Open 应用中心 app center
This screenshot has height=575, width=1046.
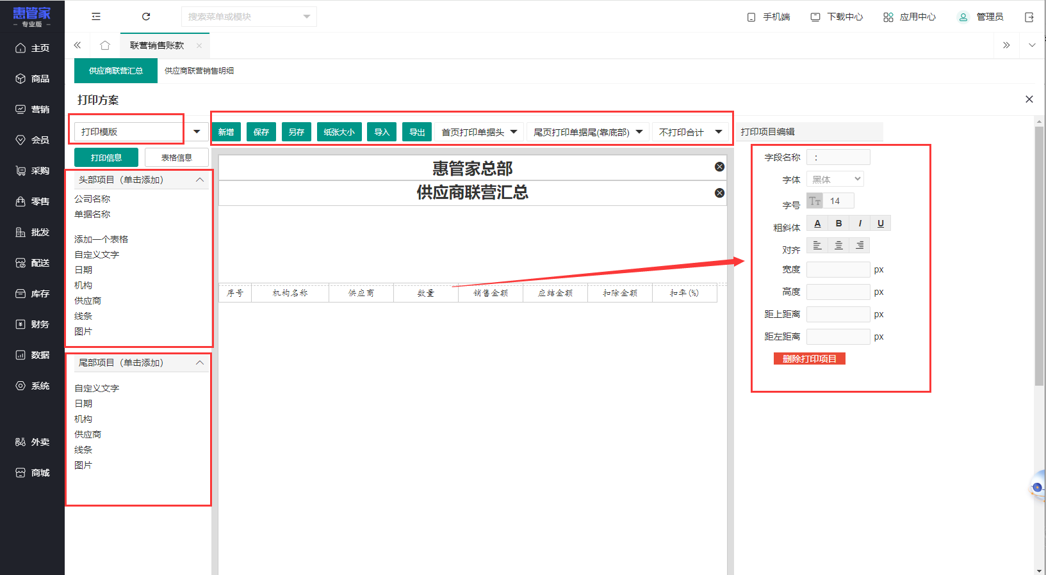tap(910, 17)
